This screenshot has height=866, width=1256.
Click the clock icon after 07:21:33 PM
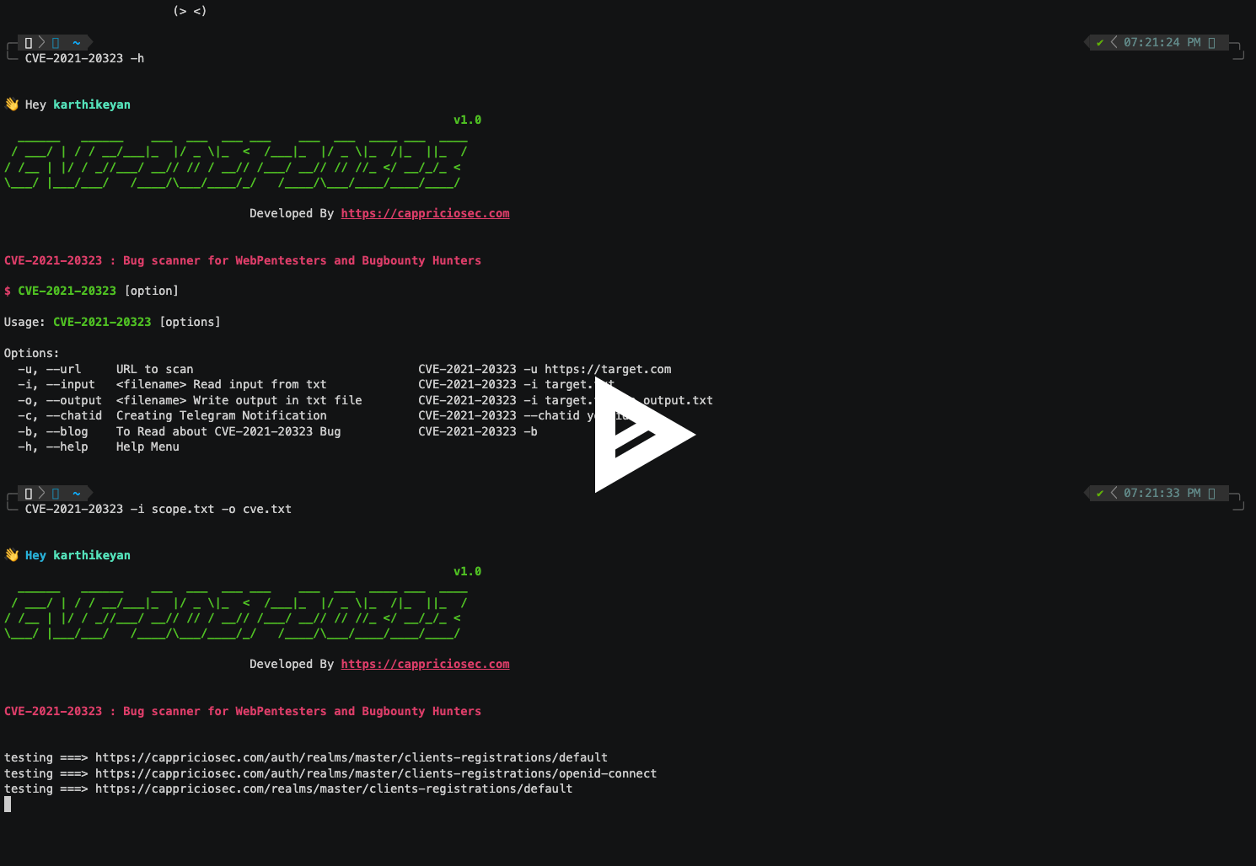tap(1212, 493)
